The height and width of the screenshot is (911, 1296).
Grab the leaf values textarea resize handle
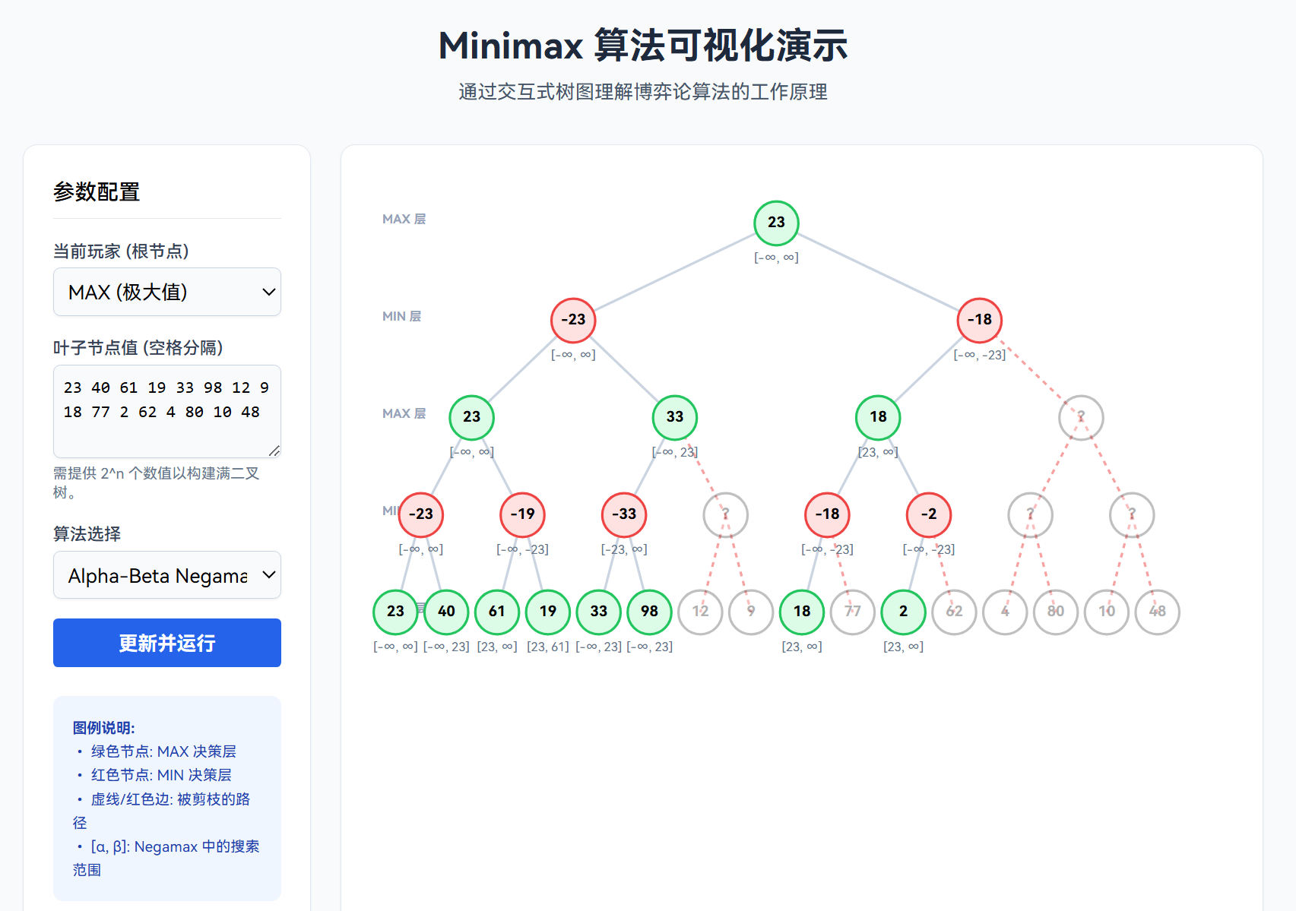coord(274,451)
